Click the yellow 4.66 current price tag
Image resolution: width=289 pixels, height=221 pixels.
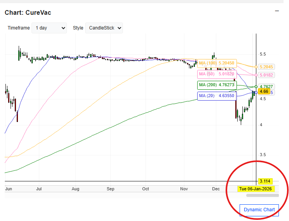tap(264, 91)
